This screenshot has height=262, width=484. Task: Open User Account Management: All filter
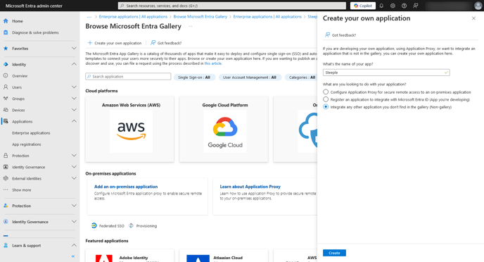(250, 77)
